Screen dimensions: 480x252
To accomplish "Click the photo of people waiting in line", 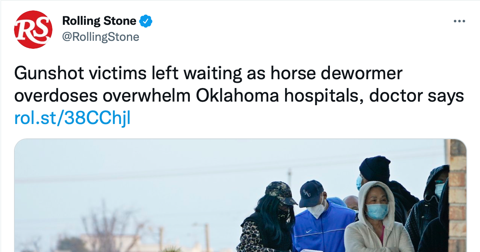I will [240, 196].
